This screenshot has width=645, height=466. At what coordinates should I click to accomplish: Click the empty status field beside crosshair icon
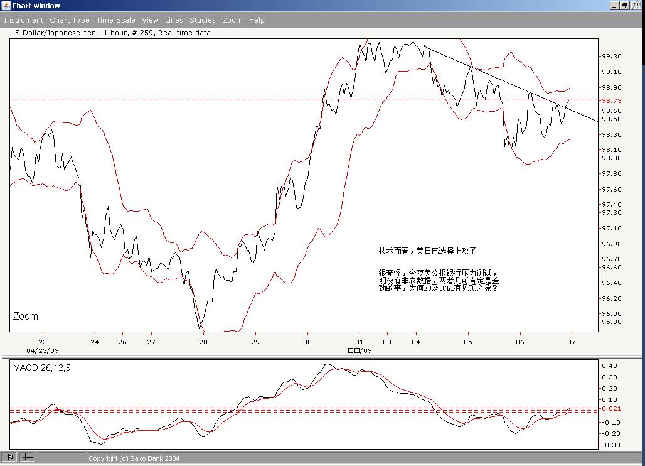pos(61,457)
